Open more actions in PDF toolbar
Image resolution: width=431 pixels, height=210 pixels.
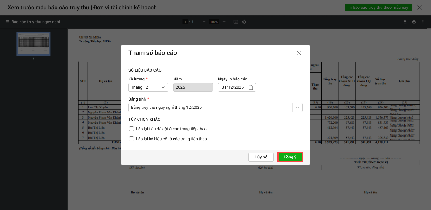tap(423, 22)
